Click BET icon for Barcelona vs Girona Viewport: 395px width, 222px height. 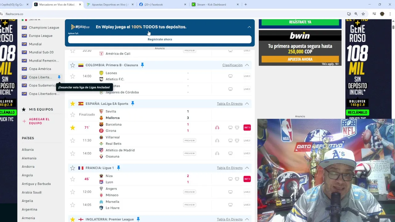coord(247,128)
